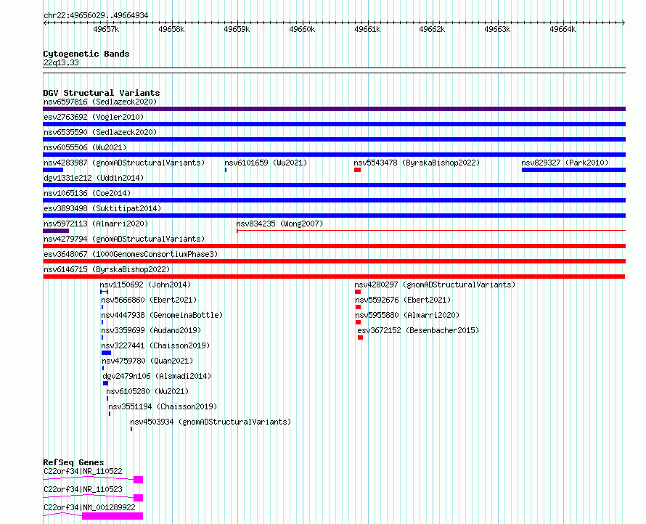Click the nsv6101659 (Wu2021) label
This screenshot has height=524, width=646.
pos(266,163)
